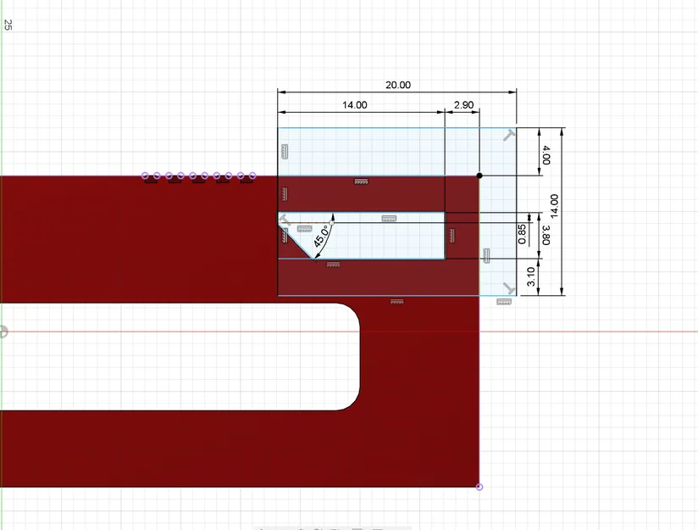Click the horizontal constraint glyph outside body under 3.10 dimension

(504, 302)
